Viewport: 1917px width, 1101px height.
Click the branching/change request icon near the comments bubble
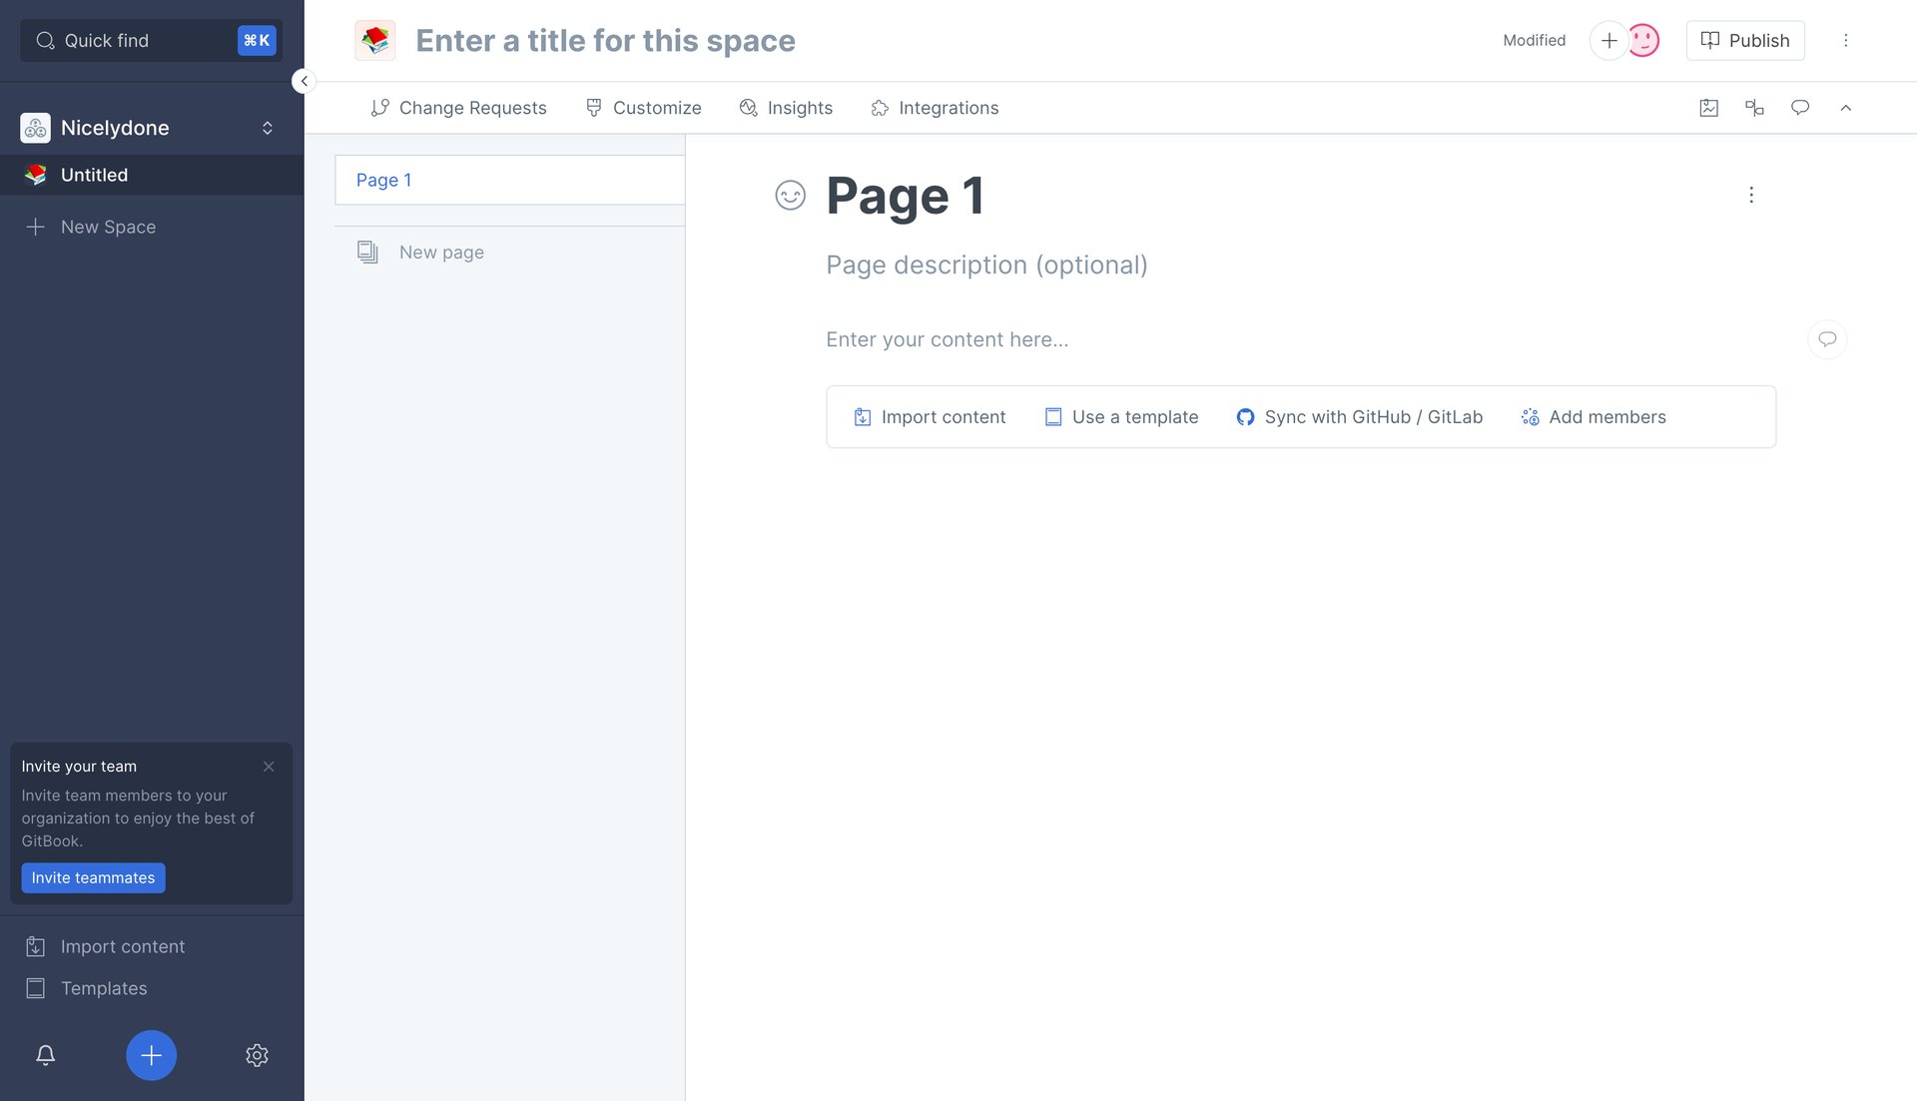pyautogui.click(x=1754, y=108)
